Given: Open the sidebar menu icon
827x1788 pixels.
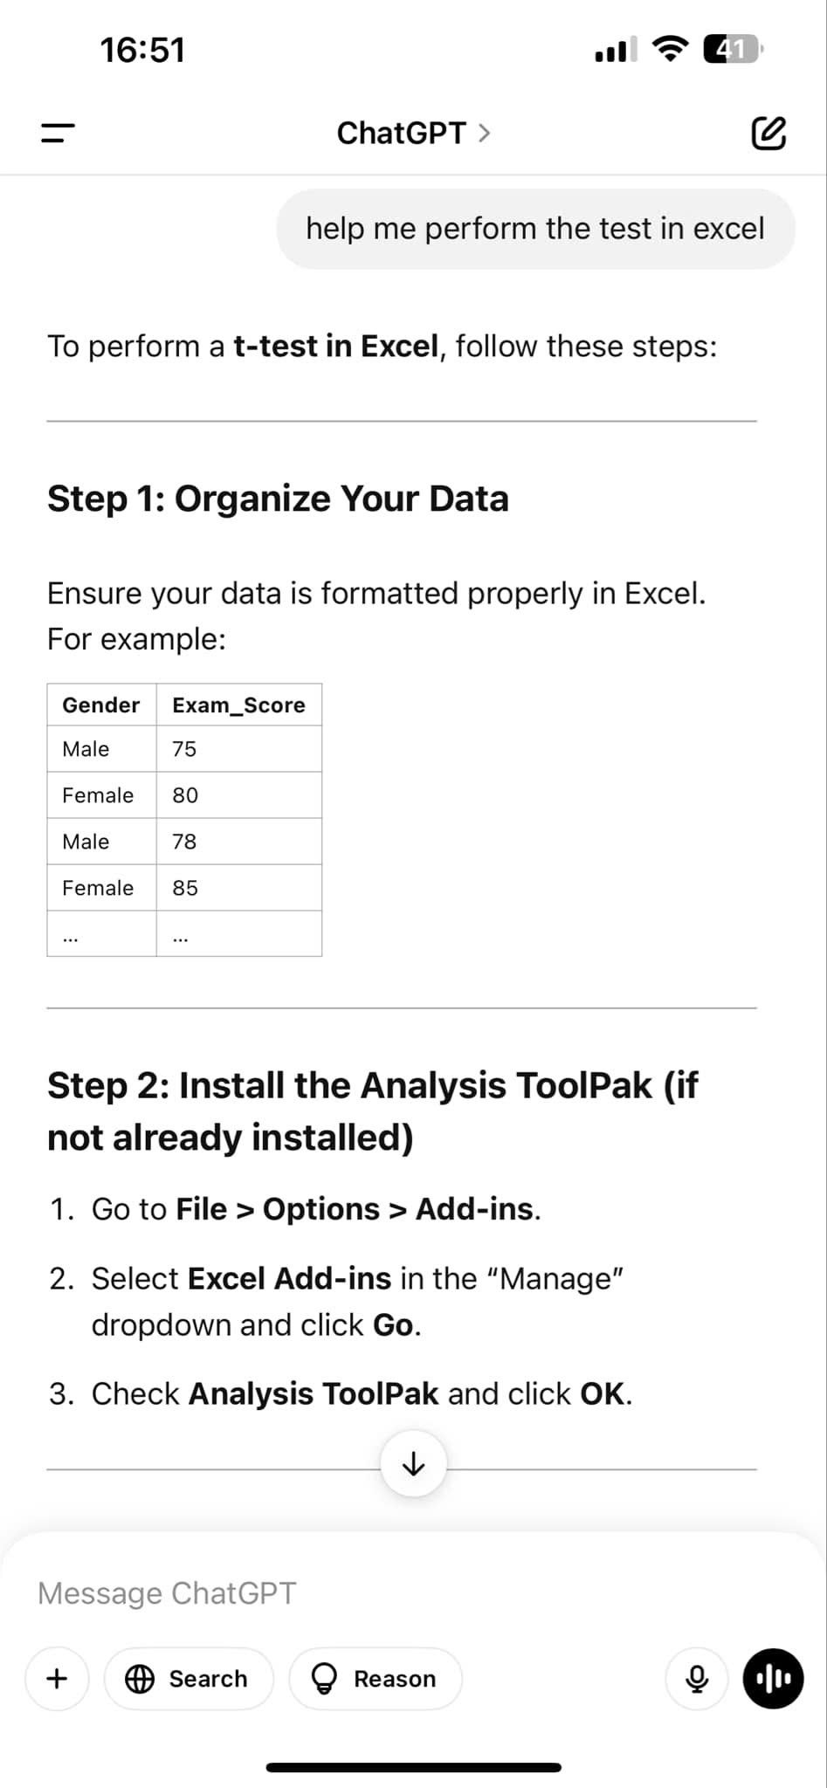Looking at the screenshot, I should [x=58, y=134].
